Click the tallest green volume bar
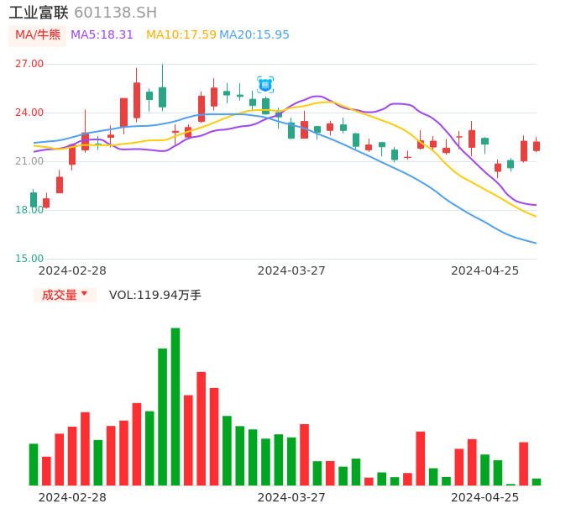 click(175, 407)
